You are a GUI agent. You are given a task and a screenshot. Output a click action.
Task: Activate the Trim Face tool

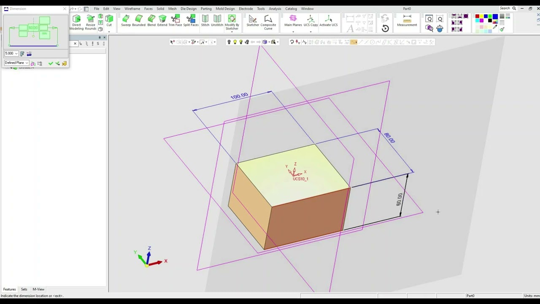(x=175, y=21)
